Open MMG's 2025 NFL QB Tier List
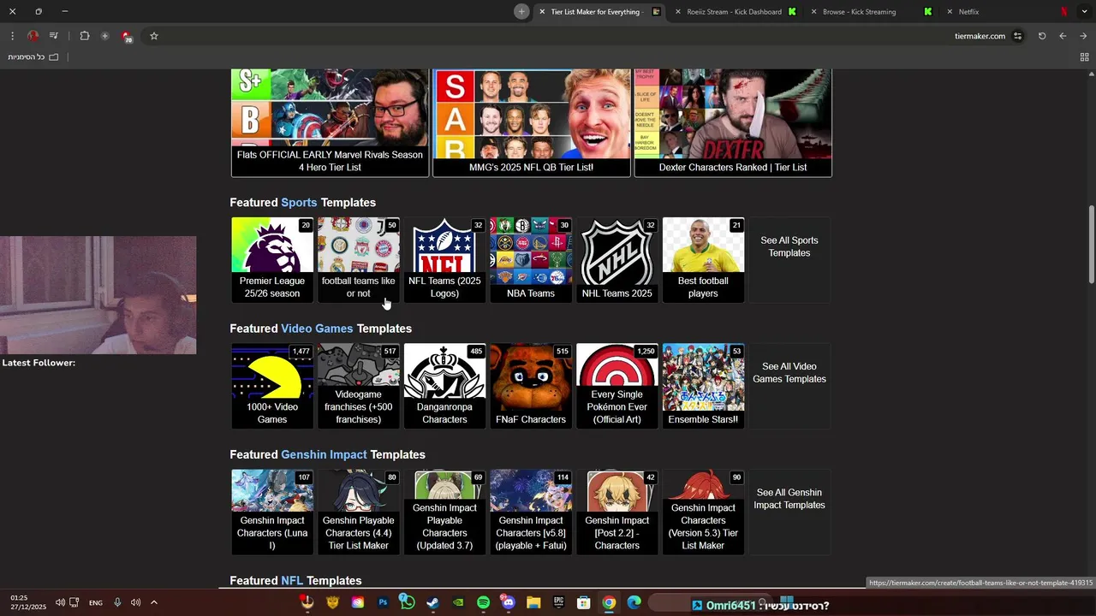 click(531, 123)
